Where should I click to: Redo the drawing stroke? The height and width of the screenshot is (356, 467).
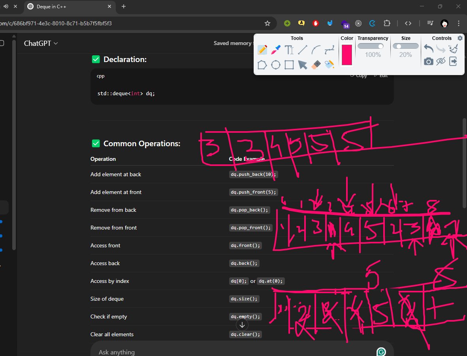pyautogui.click(x=441, y=48)
